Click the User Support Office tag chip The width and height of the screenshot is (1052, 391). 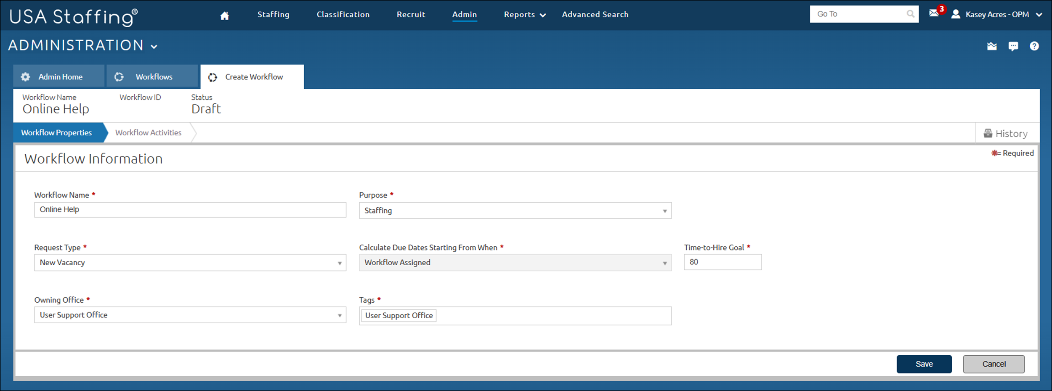399,315
